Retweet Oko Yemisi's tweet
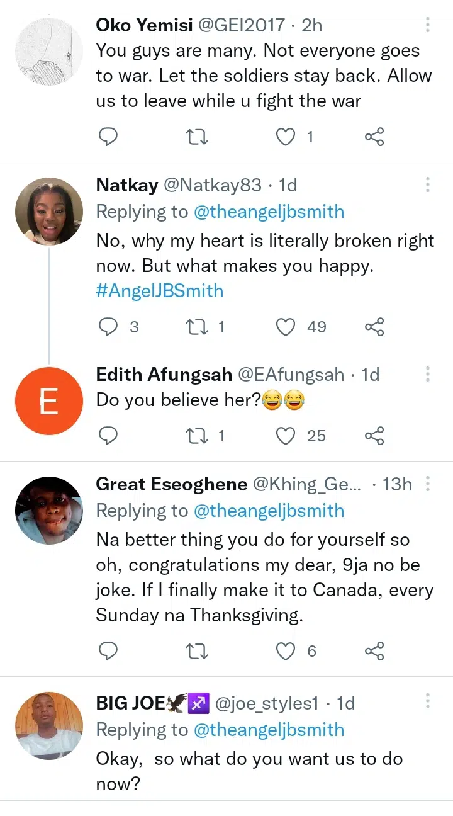The image size is (453, 816). (x=198, y=137)
